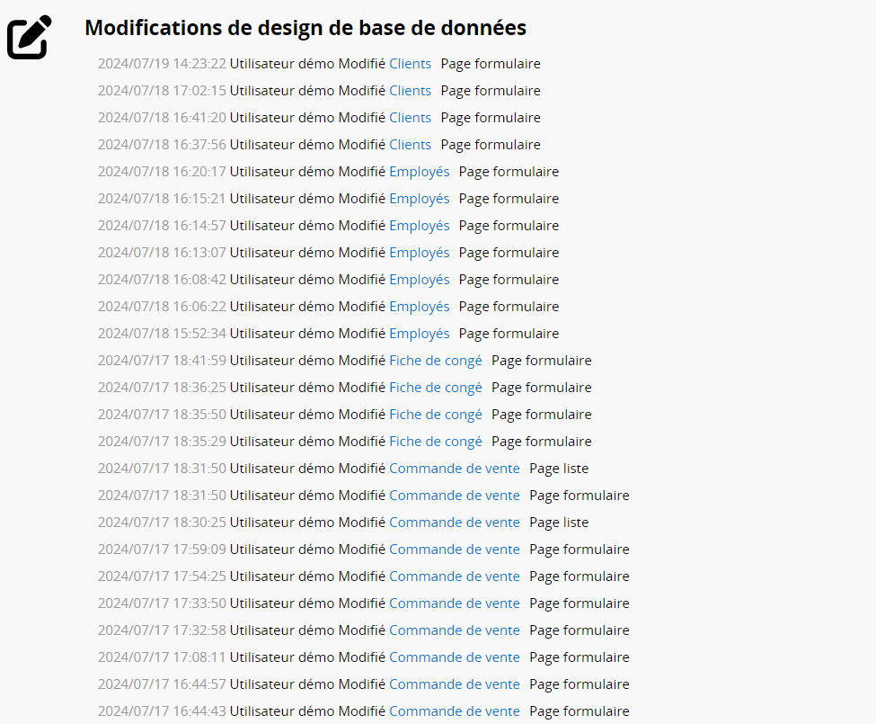The height and width of the screenshot is (724, 876).
Task: Click Fiche de congé link at 18:36:25
Action: point(435,388)
